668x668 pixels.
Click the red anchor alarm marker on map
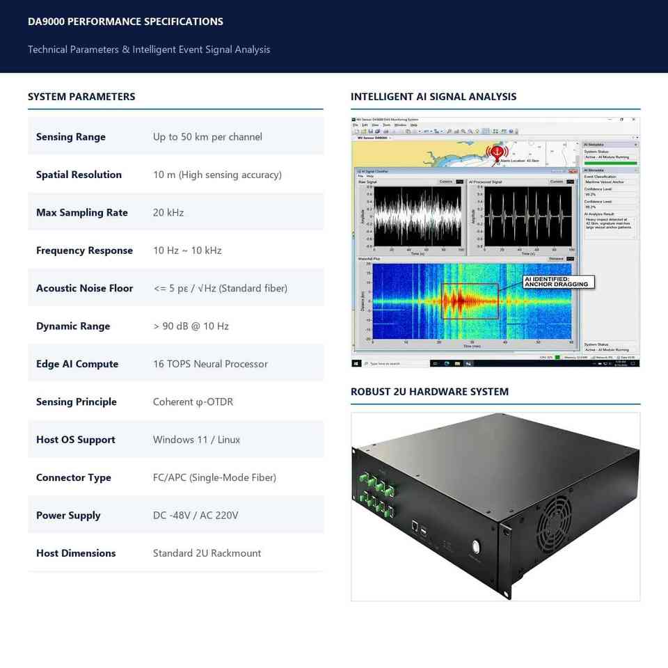click(x=497, y=152)
